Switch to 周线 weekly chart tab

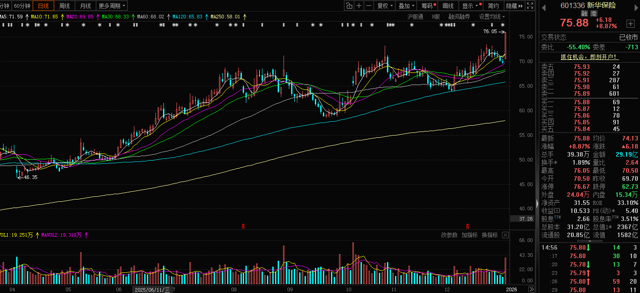64,6
